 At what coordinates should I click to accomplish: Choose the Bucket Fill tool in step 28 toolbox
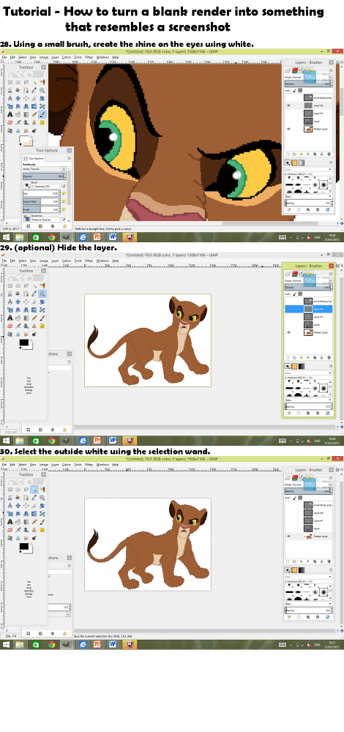[x=18, y=114]
